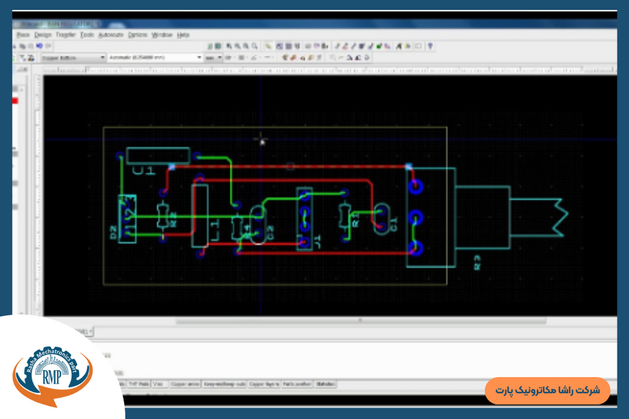Open the Options menu
The height and width of the screenshot is (419, 629).
[x=137, y=35]
